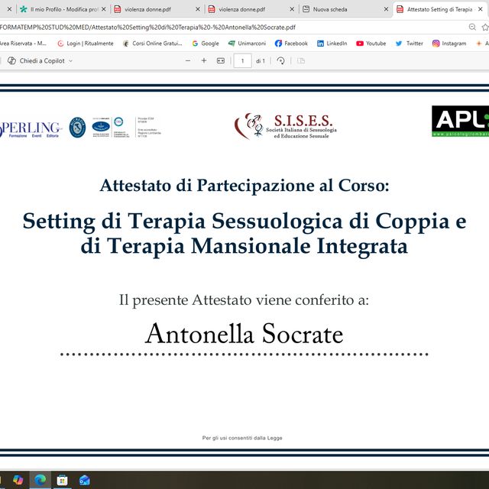
Task: Click text Il presente Attestato viene conferito a
Action: click(244, 300)
